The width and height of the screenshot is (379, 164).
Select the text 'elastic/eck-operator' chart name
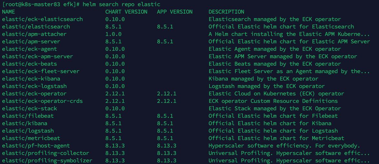[x=34, y=94]
